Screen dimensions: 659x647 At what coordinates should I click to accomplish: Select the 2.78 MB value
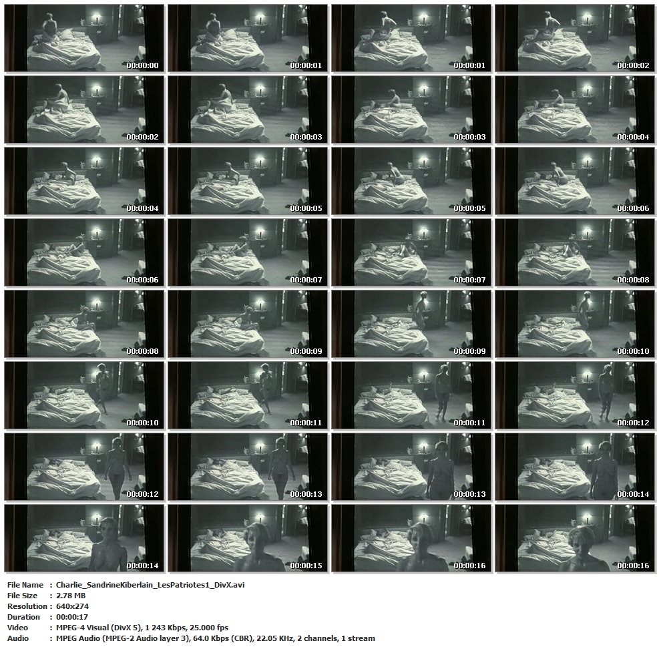[x=71, y=596]
